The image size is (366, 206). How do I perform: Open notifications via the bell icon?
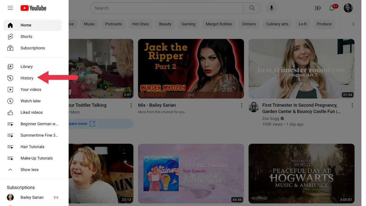coord(332,8)
